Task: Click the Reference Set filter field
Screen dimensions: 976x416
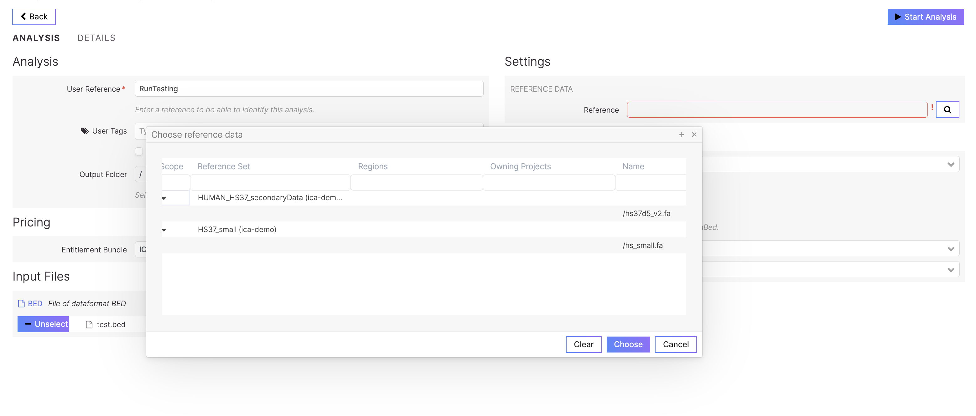Action: tap(270, 183)
